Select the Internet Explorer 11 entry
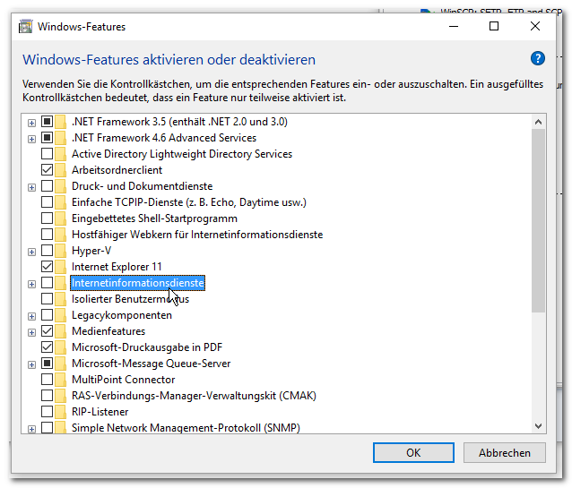This screenshot has height=488, width=572. point(117,267)
